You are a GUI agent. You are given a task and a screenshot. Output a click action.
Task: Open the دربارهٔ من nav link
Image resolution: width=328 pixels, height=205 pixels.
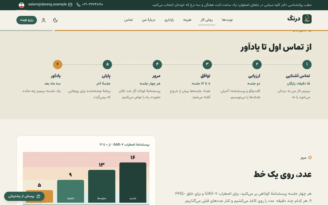click(149, 20)
